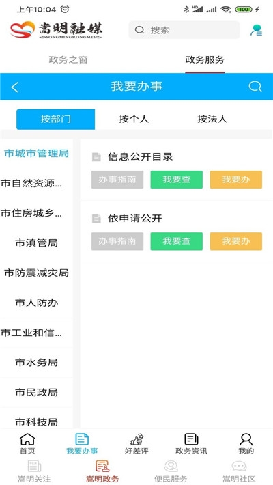Open 便民服务 bottom navigation icon
This screenshot has width=273, height=485.
tap(171, 466)
